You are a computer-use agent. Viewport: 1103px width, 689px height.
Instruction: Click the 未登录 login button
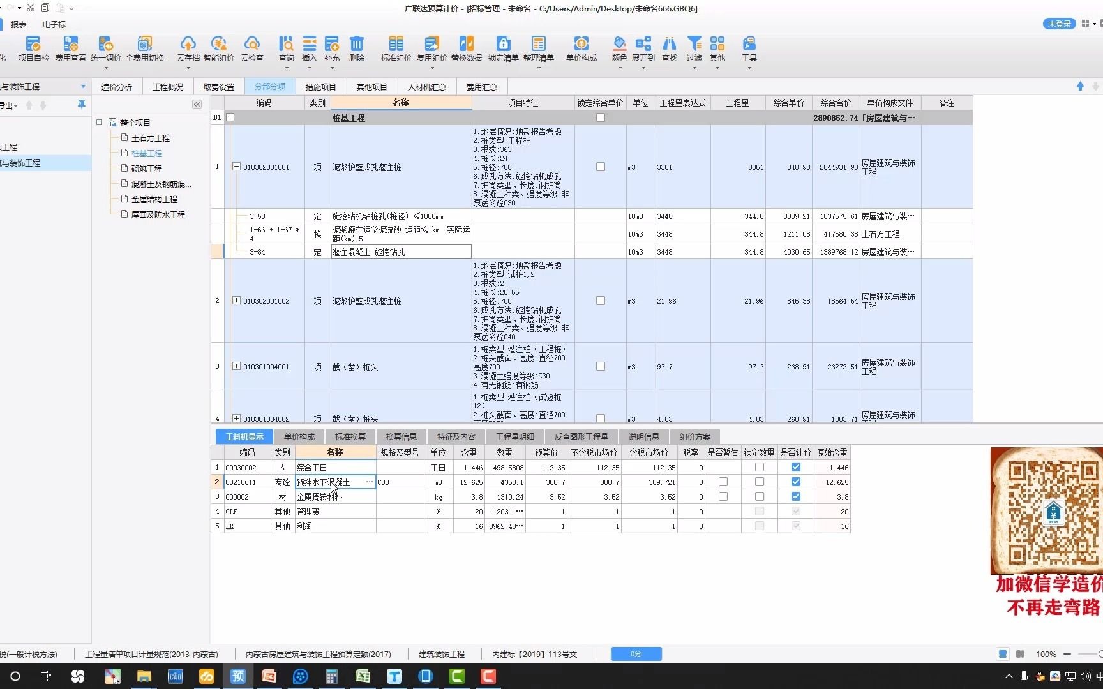[1060, 24]
